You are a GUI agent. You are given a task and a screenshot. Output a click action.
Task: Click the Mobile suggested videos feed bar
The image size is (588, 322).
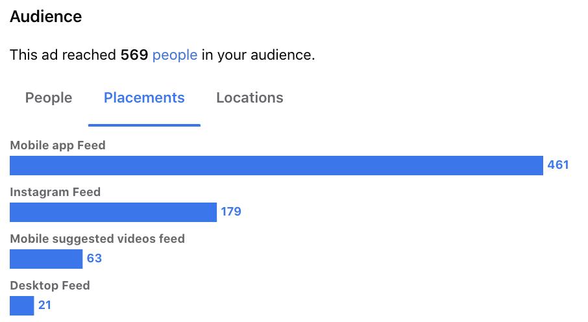46,259
